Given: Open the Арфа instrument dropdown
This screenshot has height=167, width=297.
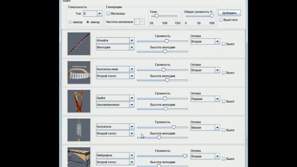Looking at the screenshot, I should [x=115, y=98].
